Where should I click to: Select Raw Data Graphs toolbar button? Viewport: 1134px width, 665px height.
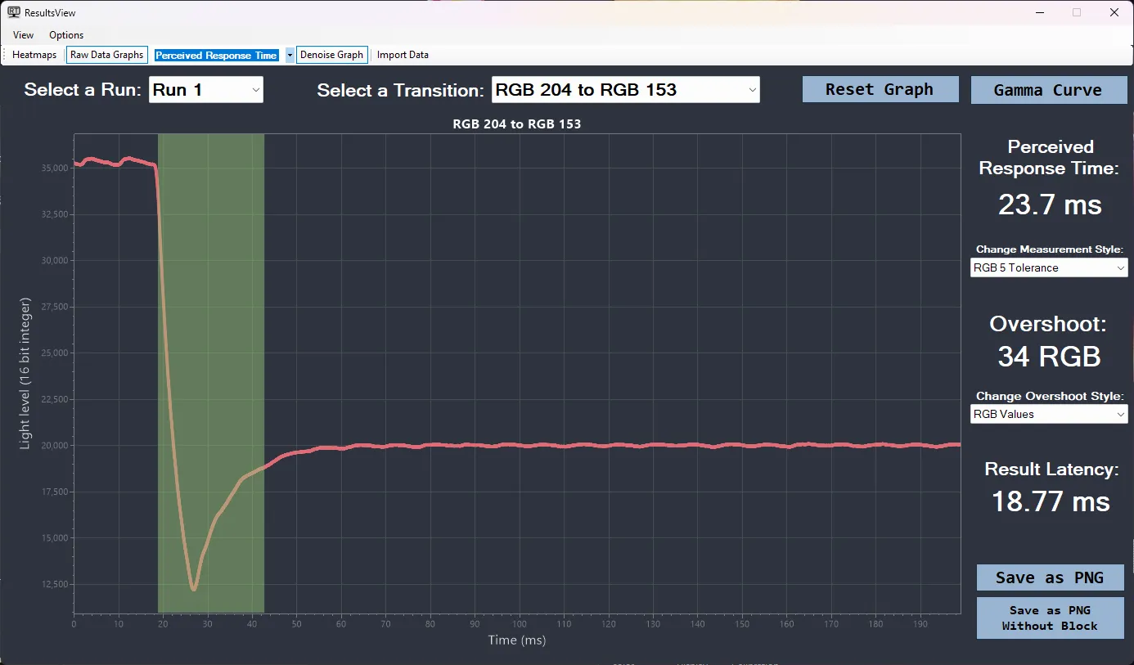[106, 55]
